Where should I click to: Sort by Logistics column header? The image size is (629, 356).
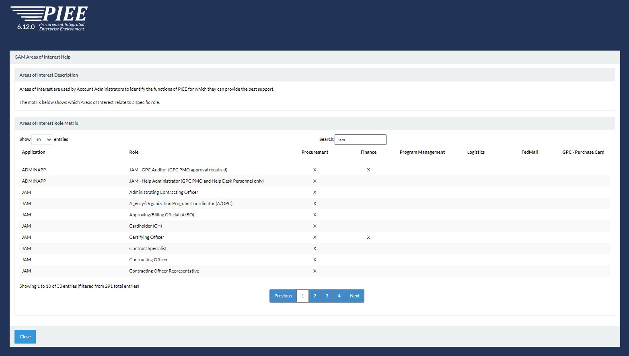point(476,152)
